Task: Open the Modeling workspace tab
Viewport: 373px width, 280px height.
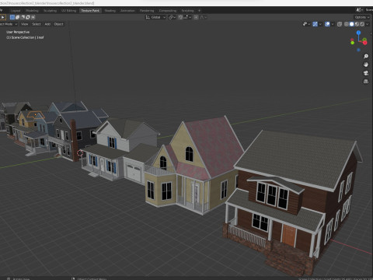Action: [x=32, y=11]
